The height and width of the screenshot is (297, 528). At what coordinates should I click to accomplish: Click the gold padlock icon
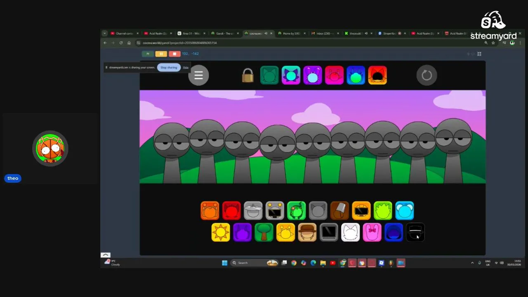(247, 75)
